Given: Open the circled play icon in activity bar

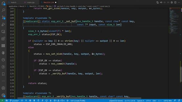Looking at the screenshot, I should (x=3, y=67).
